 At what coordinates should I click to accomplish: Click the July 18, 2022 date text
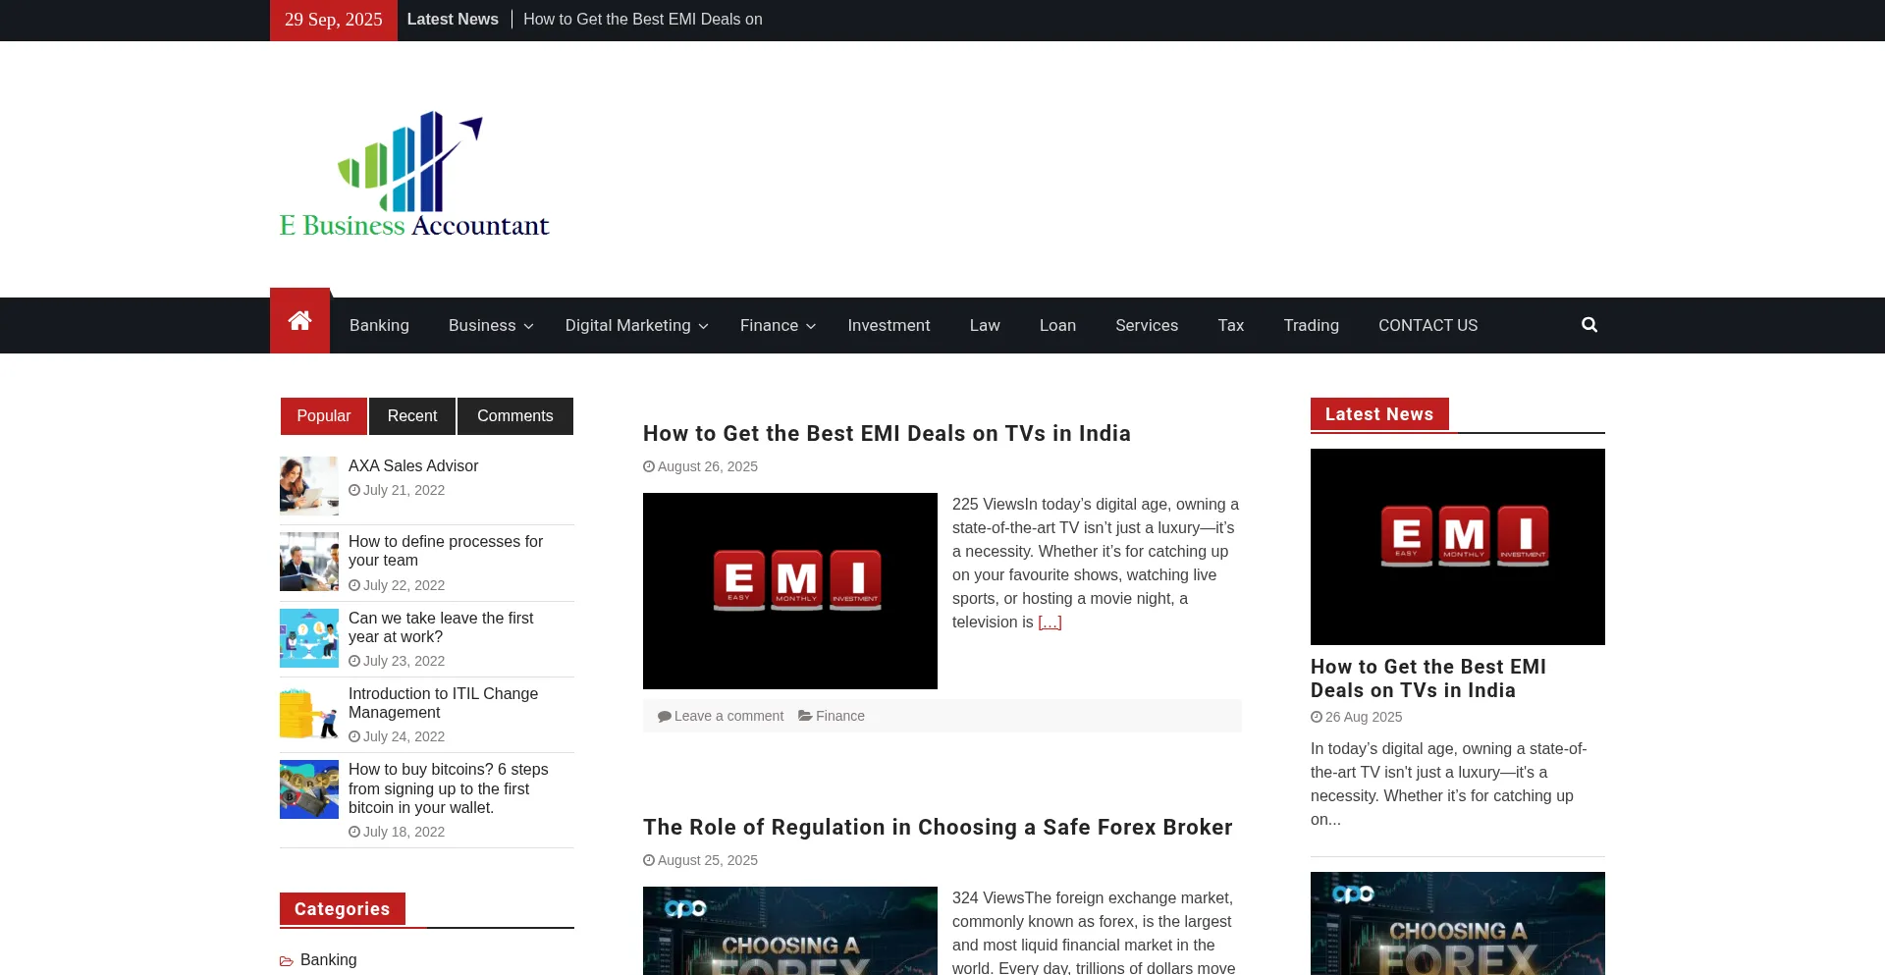point(404,832)
